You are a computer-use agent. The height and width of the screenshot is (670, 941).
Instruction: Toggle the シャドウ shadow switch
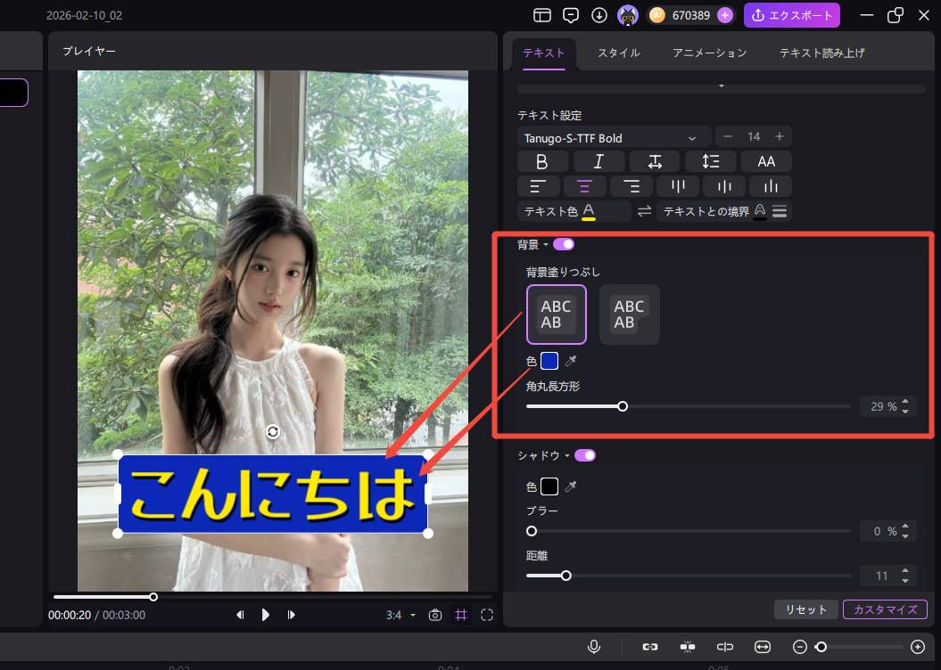pyautogui.click(x=585, y=455)
